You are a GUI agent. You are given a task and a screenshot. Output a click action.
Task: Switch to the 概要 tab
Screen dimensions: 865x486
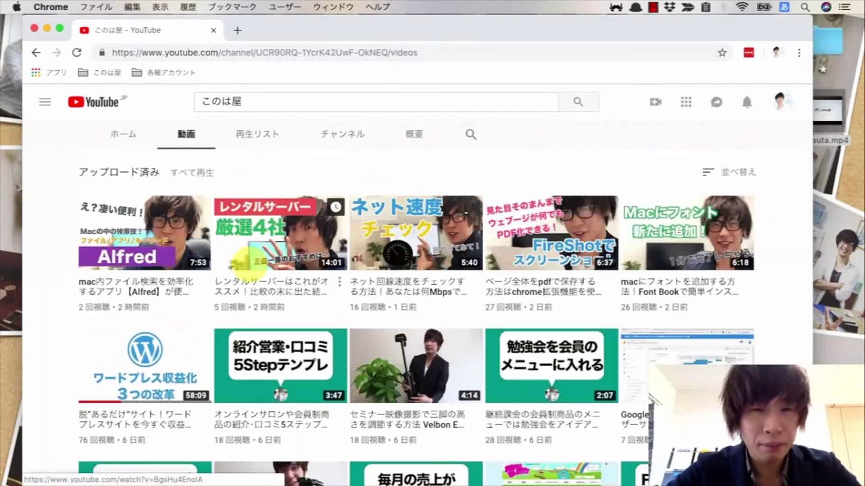pos(414,134)
